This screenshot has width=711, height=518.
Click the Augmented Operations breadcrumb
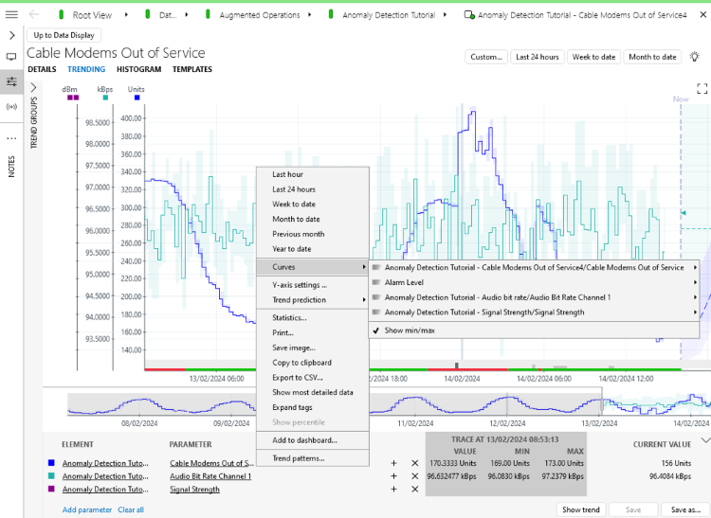[260, 15]
